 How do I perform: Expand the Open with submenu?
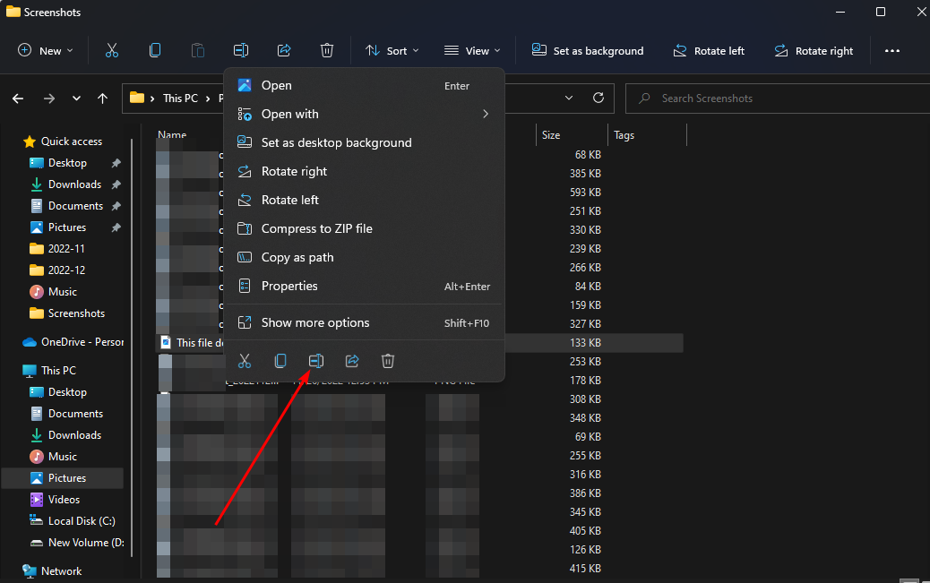pos(363,114)
